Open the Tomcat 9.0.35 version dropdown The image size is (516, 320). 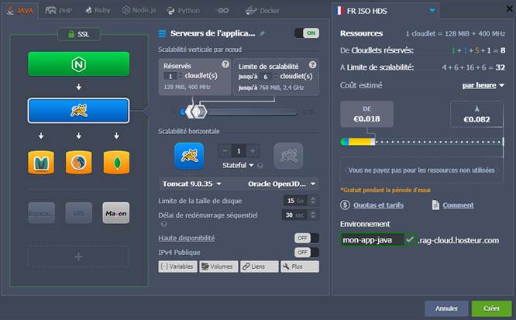(x=191, y=184)
